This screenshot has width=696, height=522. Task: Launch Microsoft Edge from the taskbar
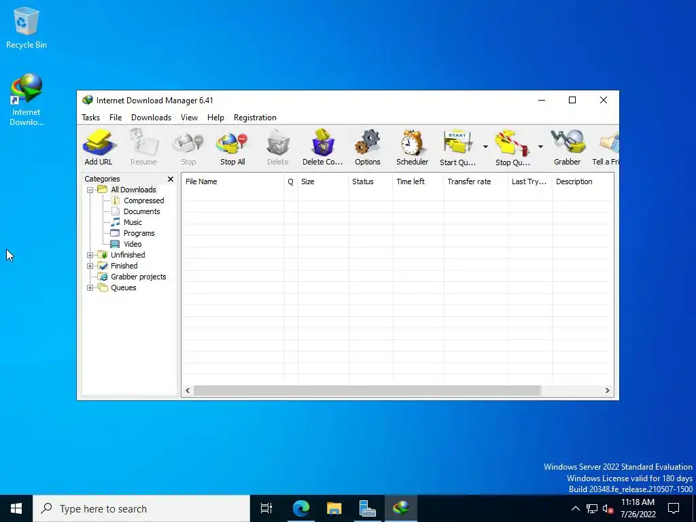(300, 508)
